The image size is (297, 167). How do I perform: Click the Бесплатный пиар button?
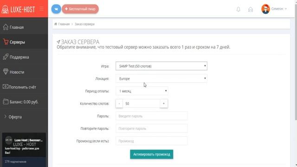click(x=80, y=9)
